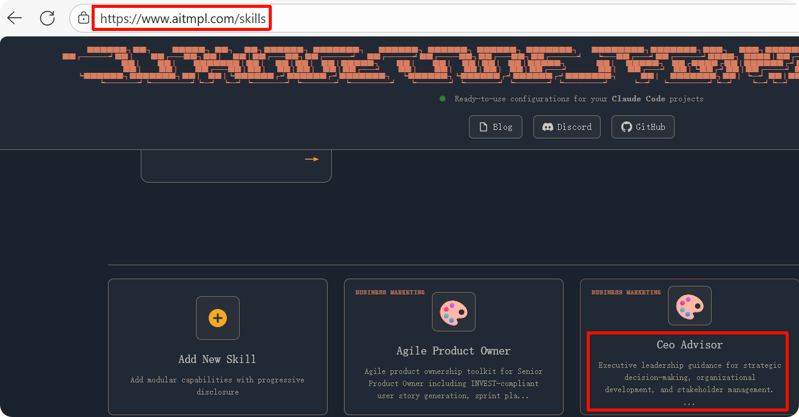This screenshot has width=799, height=417.
Task: Click the yellow plus Add Skill icon
Action: (218, 318)
